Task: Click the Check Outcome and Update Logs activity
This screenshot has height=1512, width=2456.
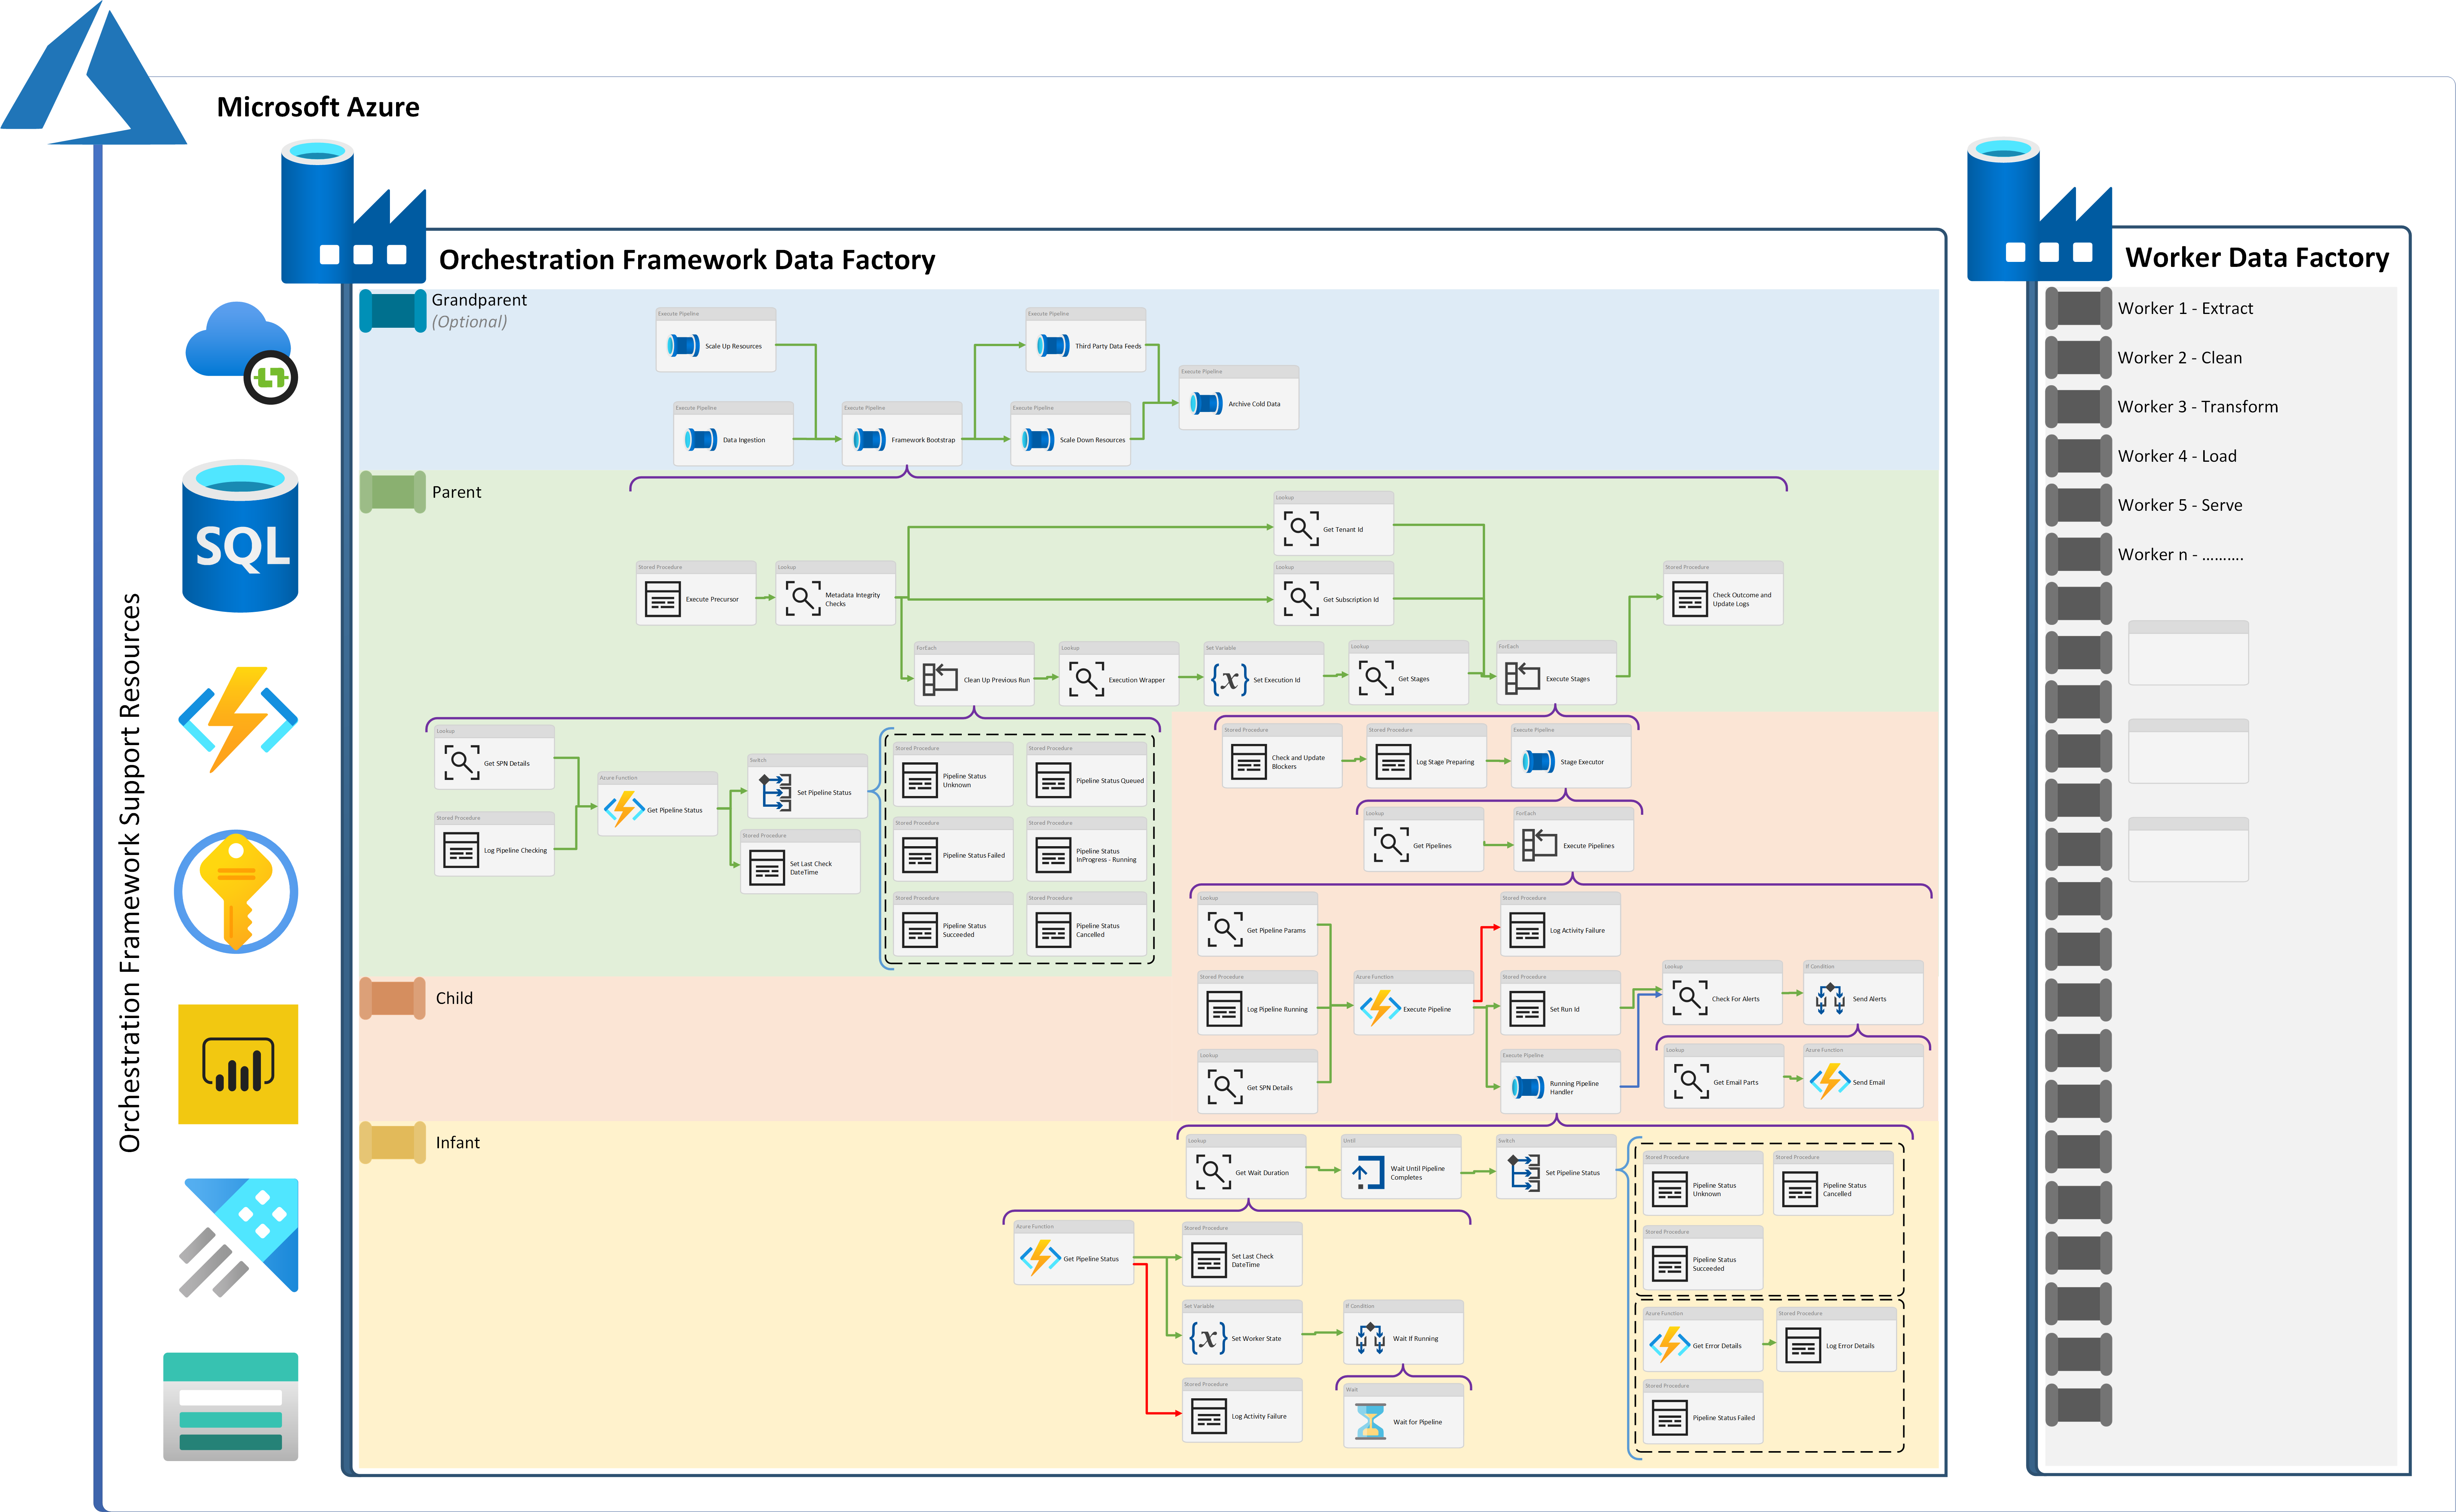Action: [1724, 594]
